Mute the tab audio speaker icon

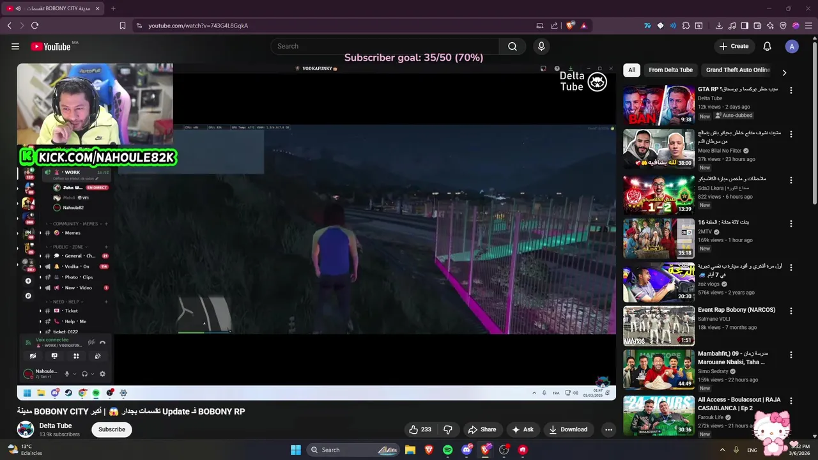pyautogui.click(x=18, y=8)
